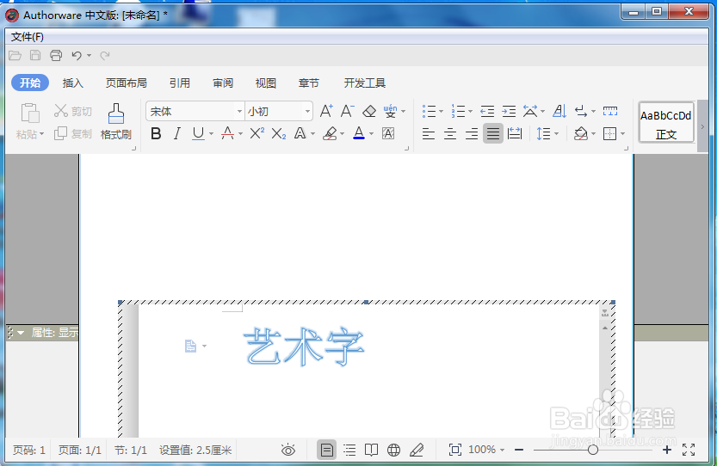Click the undo arrow icon
The height and width of the screenshot is (466, 717).
[77, 56]
